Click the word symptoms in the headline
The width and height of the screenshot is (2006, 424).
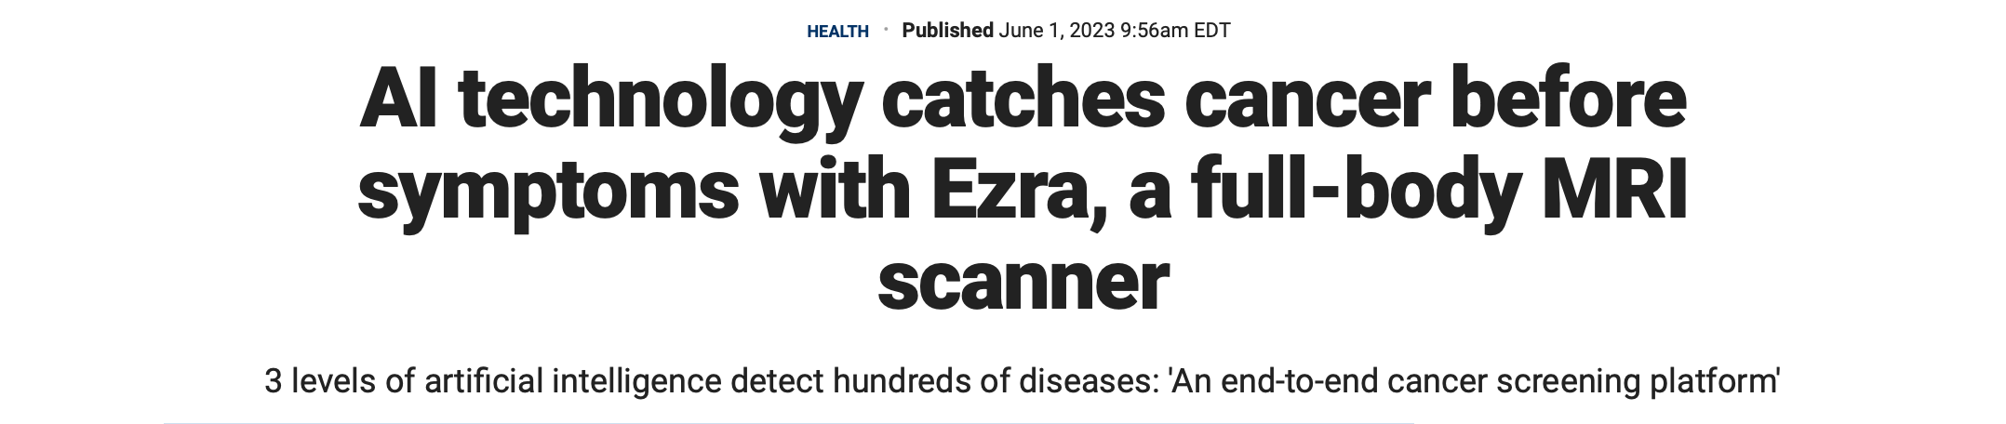pyautogui.click(x=548, y=192)
